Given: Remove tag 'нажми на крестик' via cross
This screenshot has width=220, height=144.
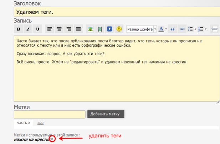Looking at the screenshot, I should (x=52, y=139).
